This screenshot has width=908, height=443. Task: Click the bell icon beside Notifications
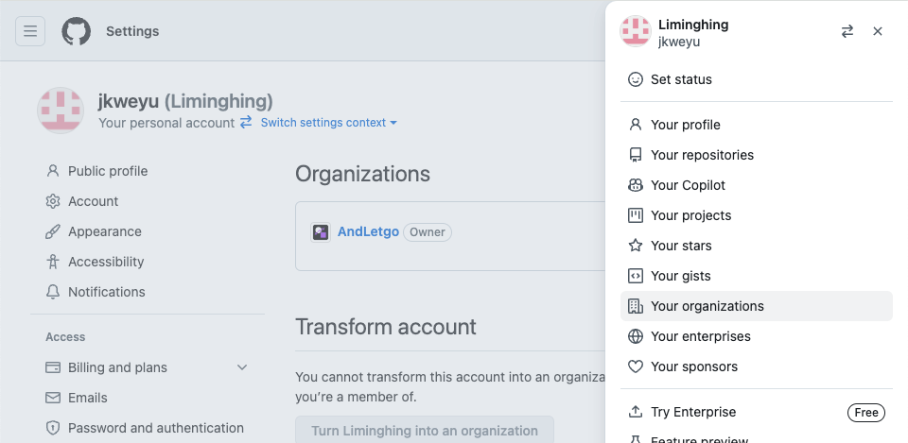53,292
